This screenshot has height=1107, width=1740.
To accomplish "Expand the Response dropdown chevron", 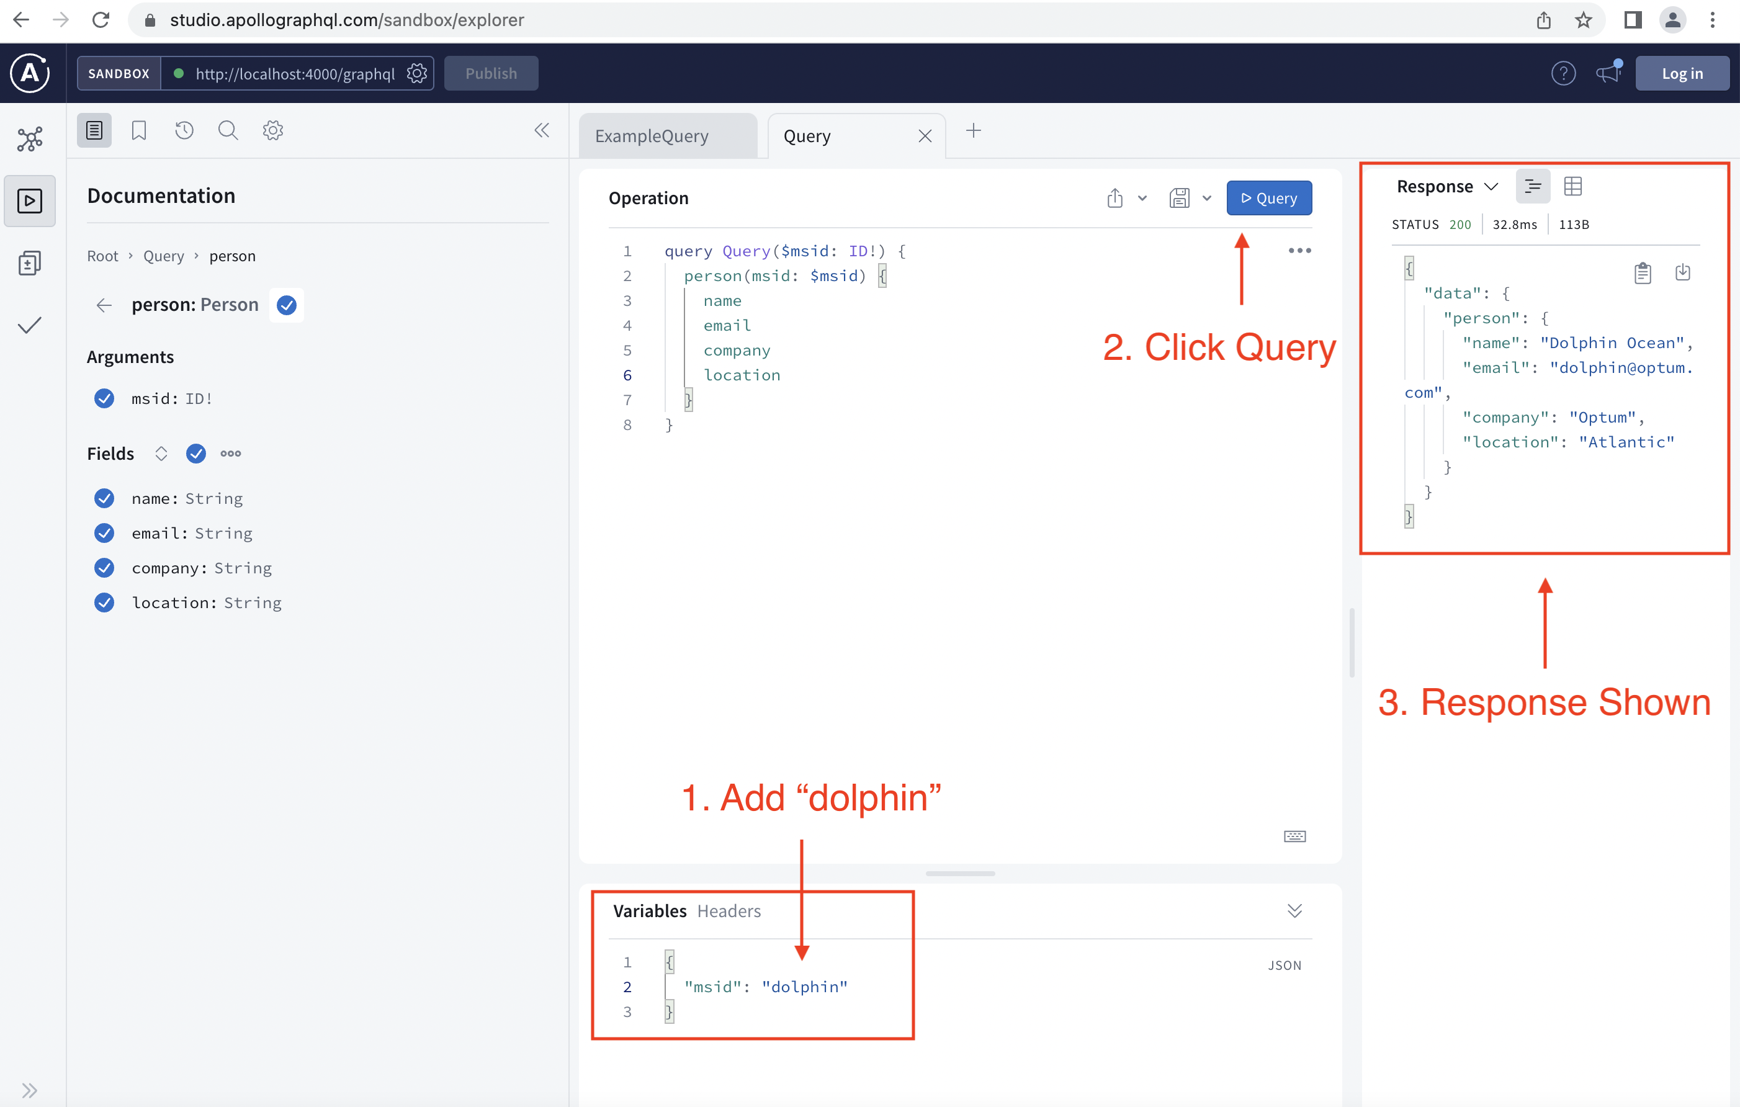I will pos(1491,186).
